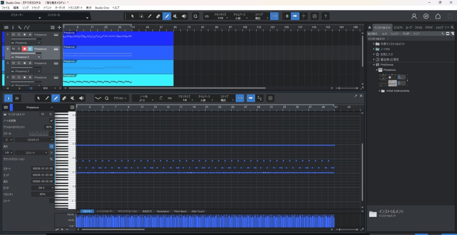Click the editor Quantize Q icon
The image size is (457, 235).
point(107,98)
